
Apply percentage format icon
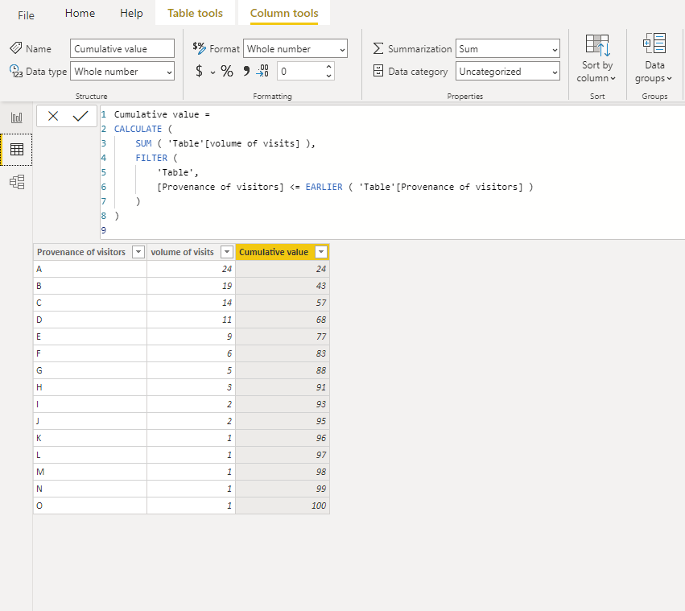(x=227, y=71)
